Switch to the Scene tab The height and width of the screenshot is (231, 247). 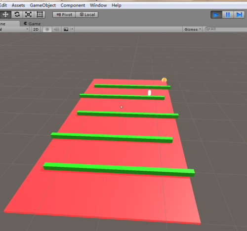click(x=9, y=24)
